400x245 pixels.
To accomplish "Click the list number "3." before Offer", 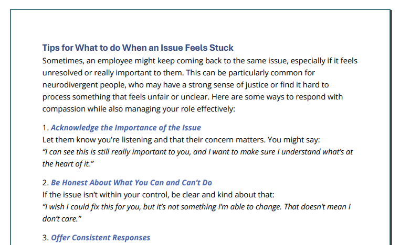I will point(45,238).
